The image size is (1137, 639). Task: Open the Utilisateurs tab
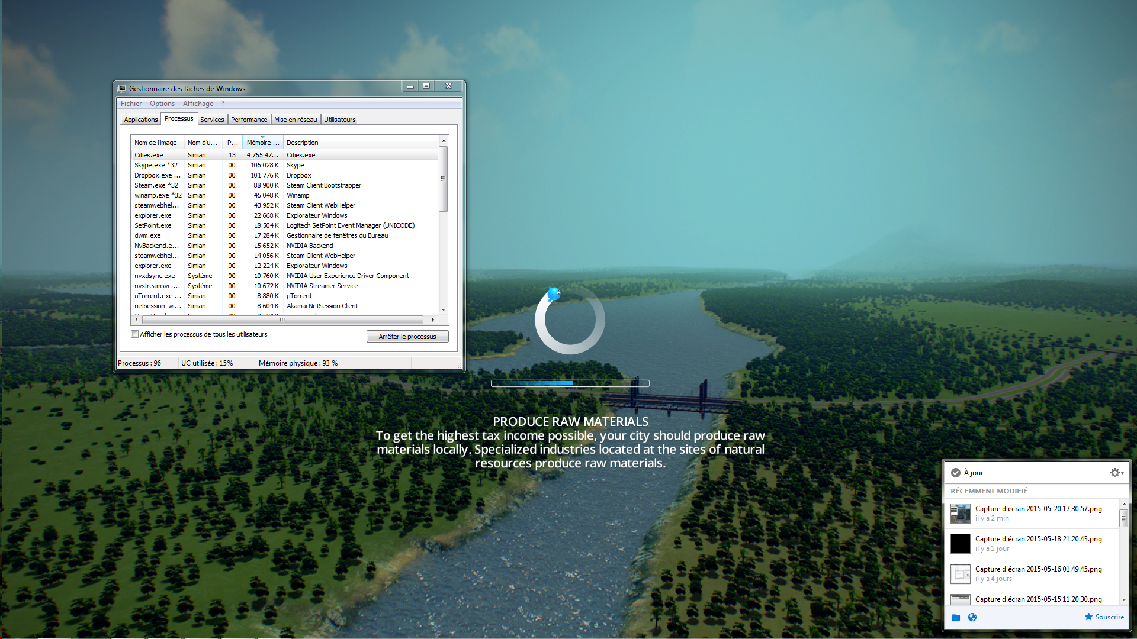pos(340,120)
